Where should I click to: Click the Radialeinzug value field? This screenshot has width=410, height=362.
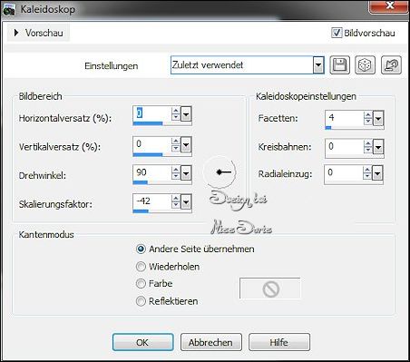343,173
